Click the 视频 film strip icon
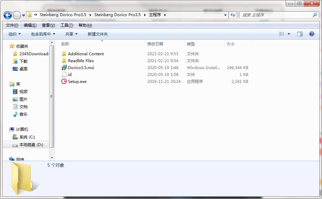This screenshot has width=322, height=199. pos(15,91)
